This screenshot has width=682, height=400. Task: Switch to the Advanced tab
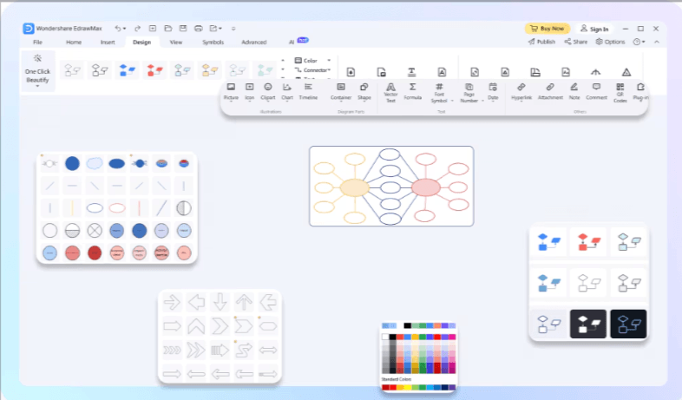coord(254,43)
